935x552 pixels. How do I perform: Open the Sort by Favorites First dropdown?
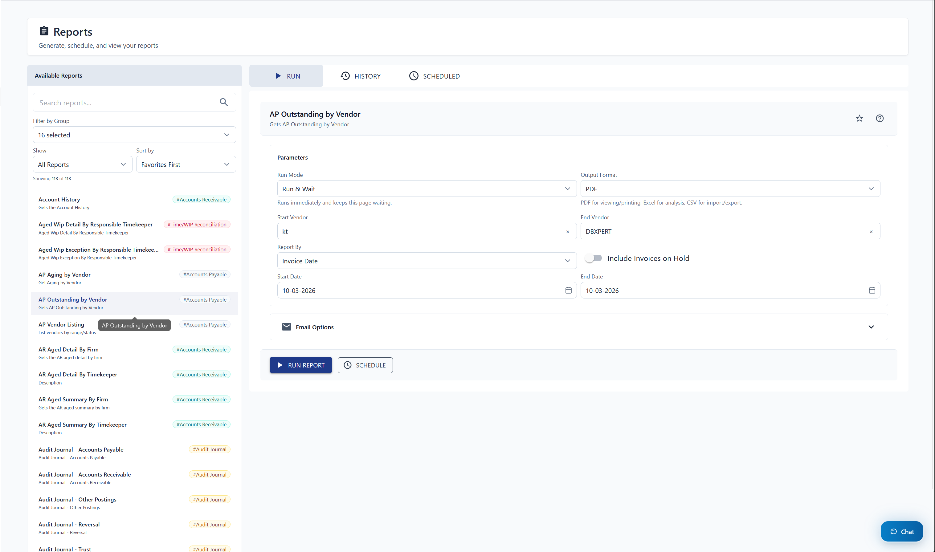(186, 164)
